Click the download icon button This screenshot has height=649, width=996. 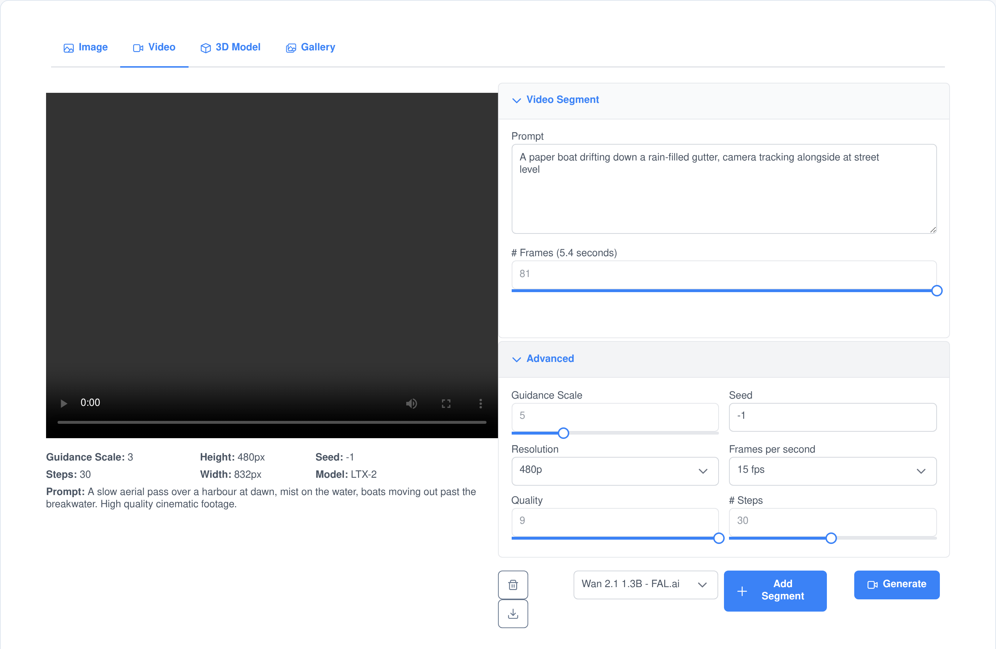point(513,613)
